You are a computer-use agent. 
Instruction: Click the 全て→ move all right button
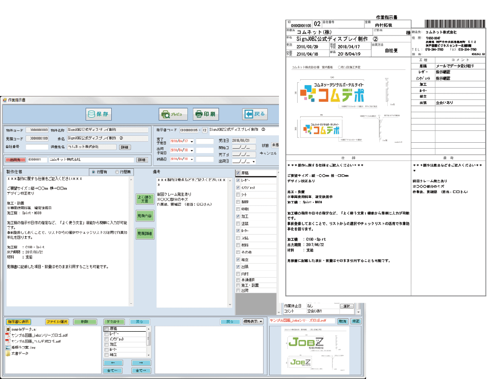pos(141,371)
